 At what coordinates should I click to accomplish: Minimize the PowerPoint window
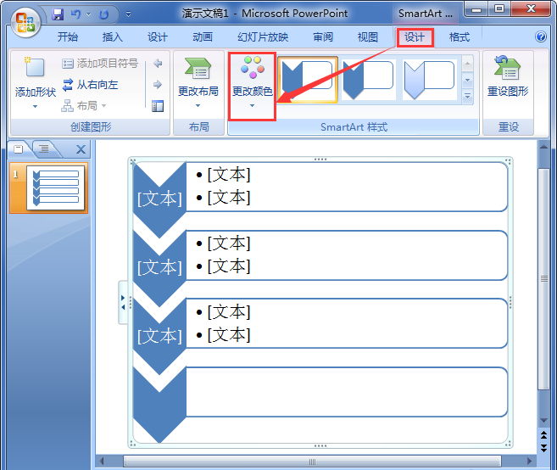[476, 9]
